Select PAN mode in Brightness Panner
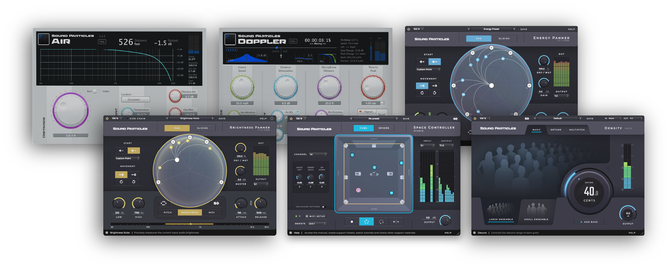Viewport: 671px width, 268px height. pos(177,128)
